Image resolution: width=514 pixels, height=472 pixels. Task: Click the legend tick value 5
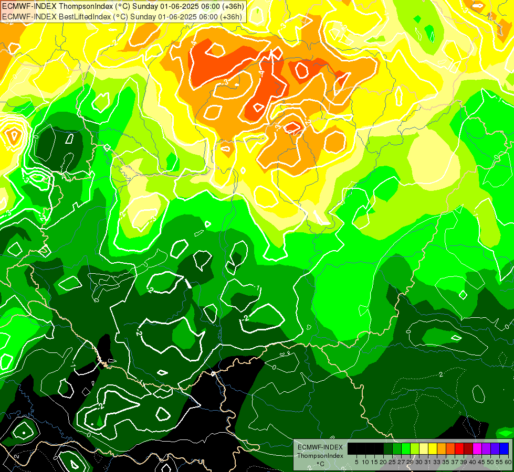click(356, 462)
